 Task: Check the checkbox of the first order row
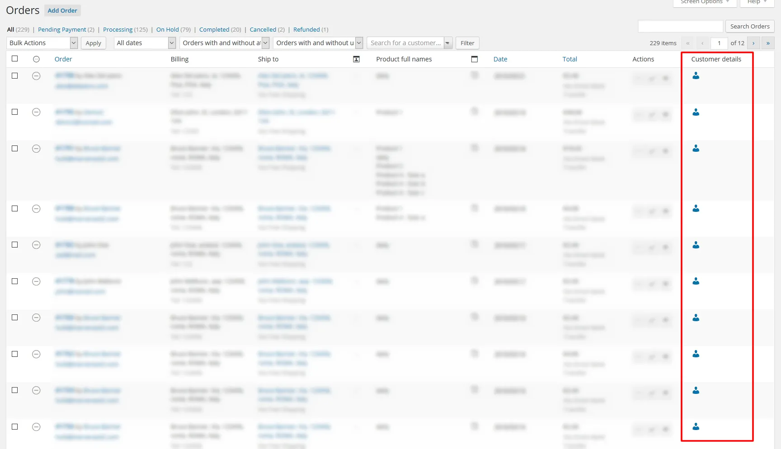point(14,76)
